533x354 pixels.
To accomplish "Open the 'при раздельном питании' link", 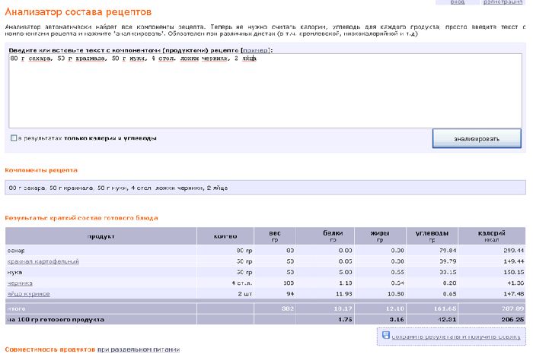I will [139, 349].
